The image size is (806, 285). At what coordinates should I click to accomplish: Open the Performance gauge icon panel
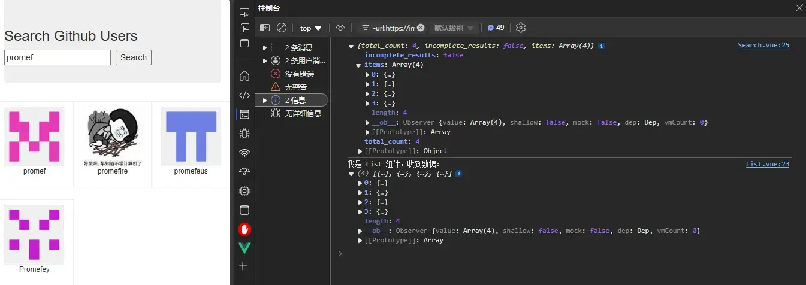(x=244, y=172)
